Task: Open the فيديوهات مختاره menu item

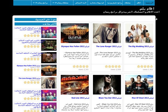Action: click(x=97, y=3)
